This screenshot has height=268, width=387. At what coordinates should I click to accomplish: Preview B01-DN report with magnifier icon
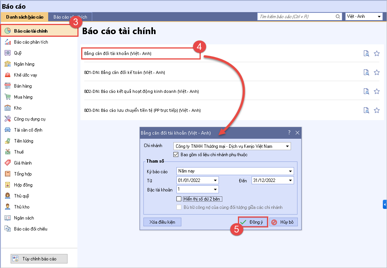(366, 72)
